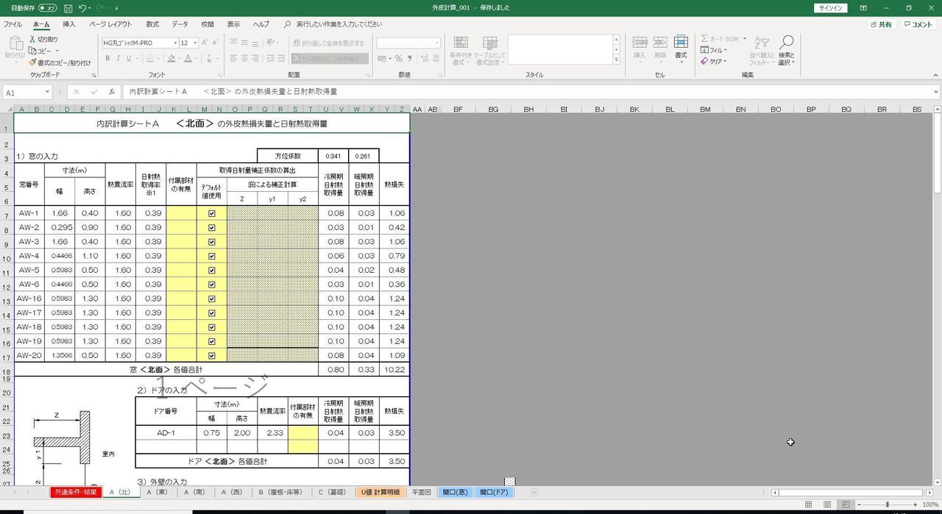Toggle Bold formatting

point(107,58)
